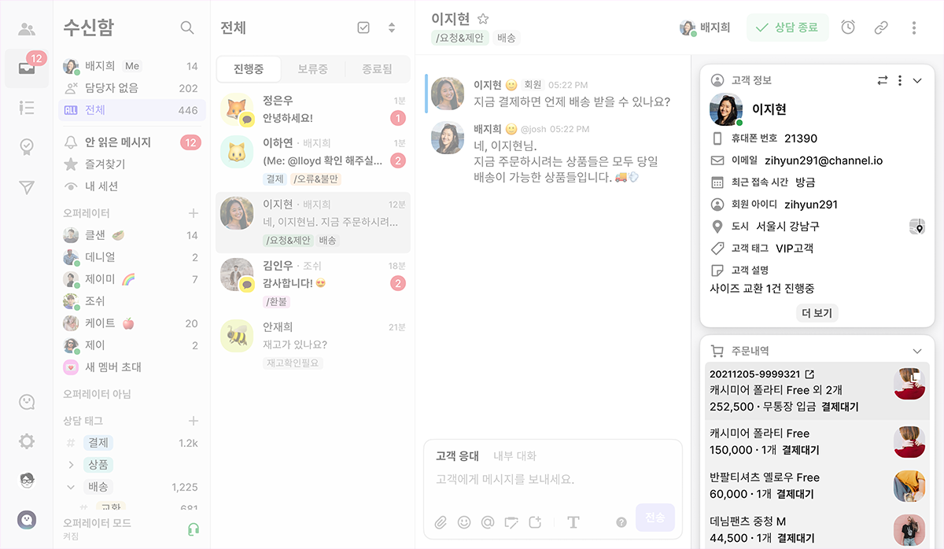Toggle text formatting T icon in composer
This screenshot has height=549, width=944.
click(x=573, y=521)
